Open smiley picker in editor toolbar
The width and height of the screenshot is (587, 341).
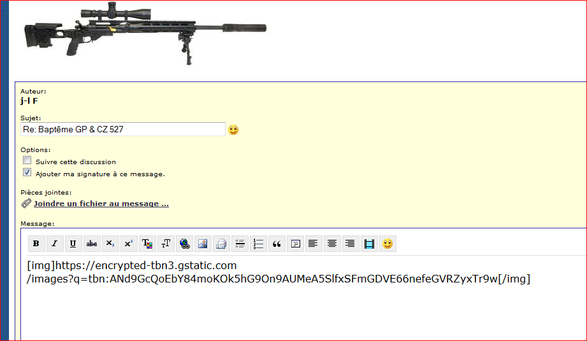pos(387,244)
